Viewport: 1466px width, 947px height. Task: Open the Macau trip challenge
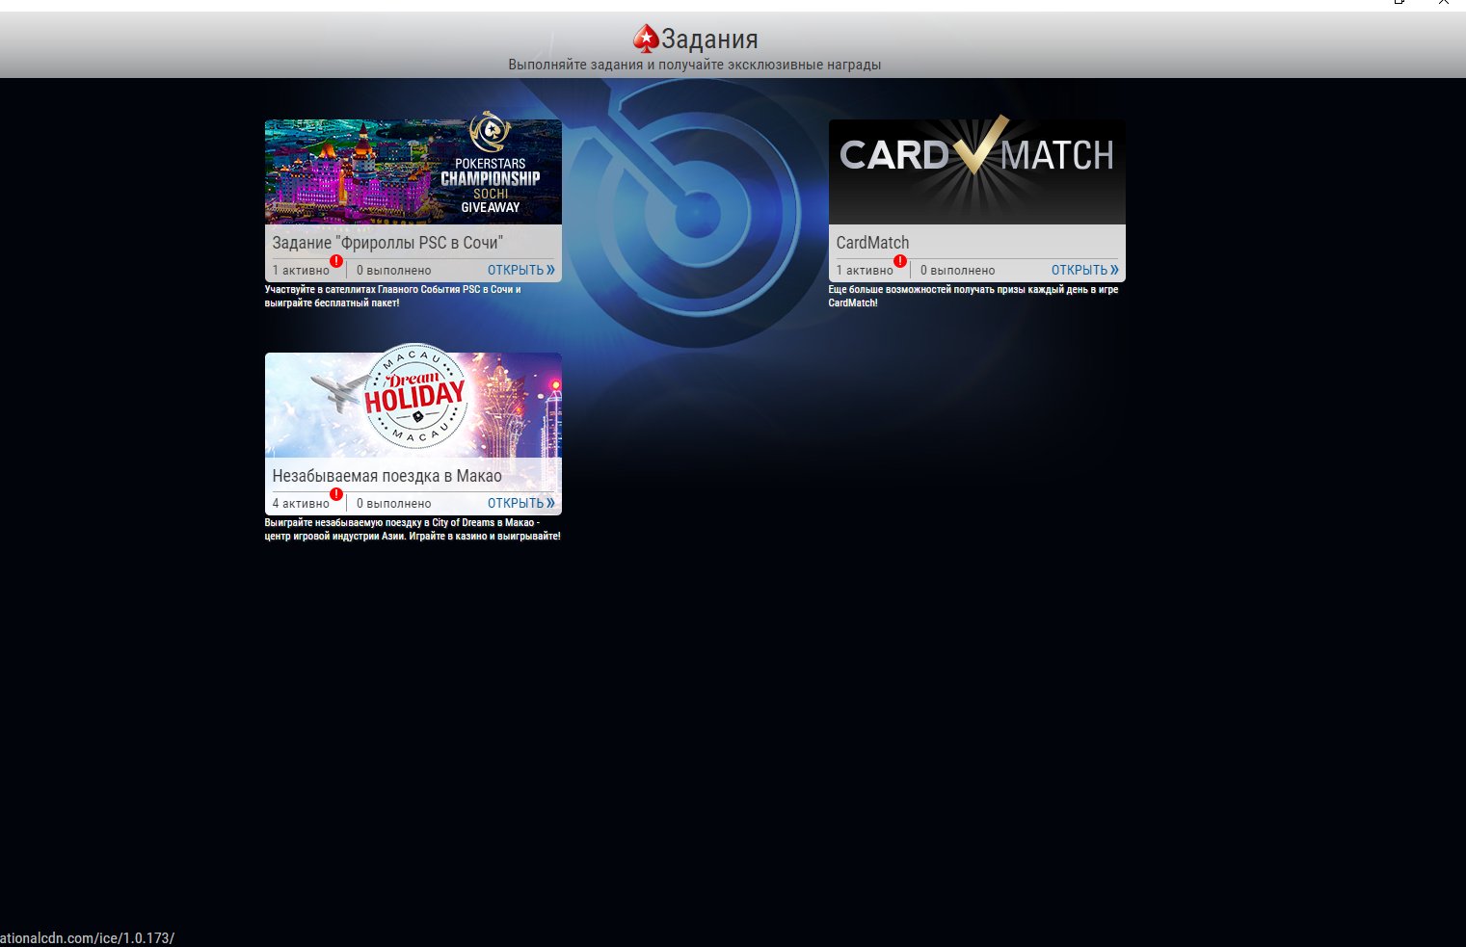(x=520, y=503)
